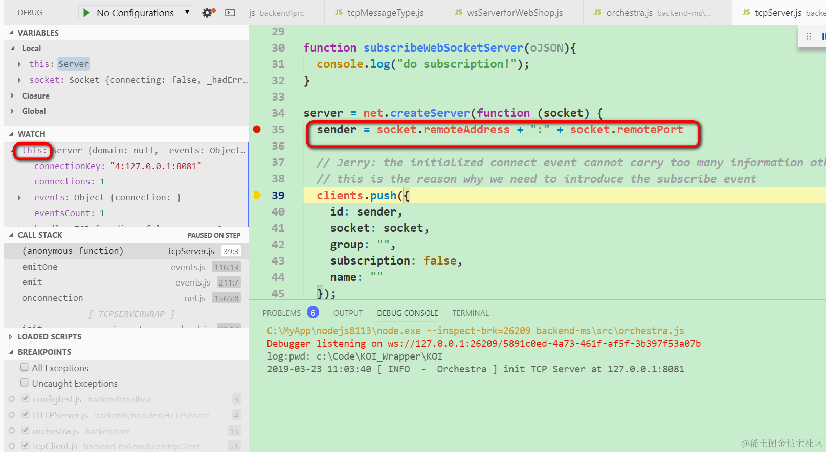Open the DEBUG CONSOLE panel tab
The height and width of the screenshot is (452, 826).
[x=408, y=313]
